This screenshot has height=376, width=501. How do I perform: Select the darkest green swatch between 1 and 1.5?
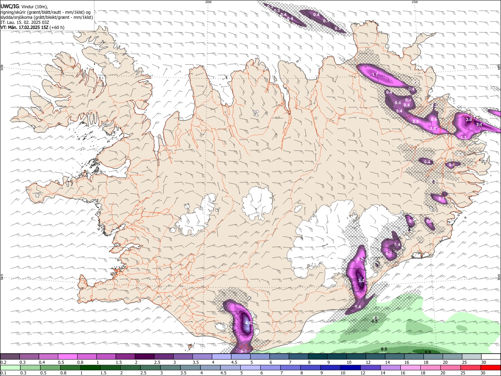tap(90, 368)
